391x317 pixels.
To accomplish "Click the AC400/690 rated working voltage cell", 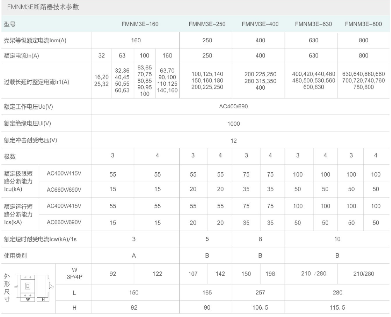I will (x=233, y=107).
